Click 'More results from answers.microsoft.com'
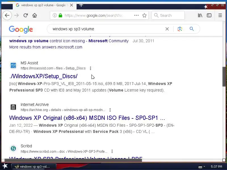 pos(46,47)
